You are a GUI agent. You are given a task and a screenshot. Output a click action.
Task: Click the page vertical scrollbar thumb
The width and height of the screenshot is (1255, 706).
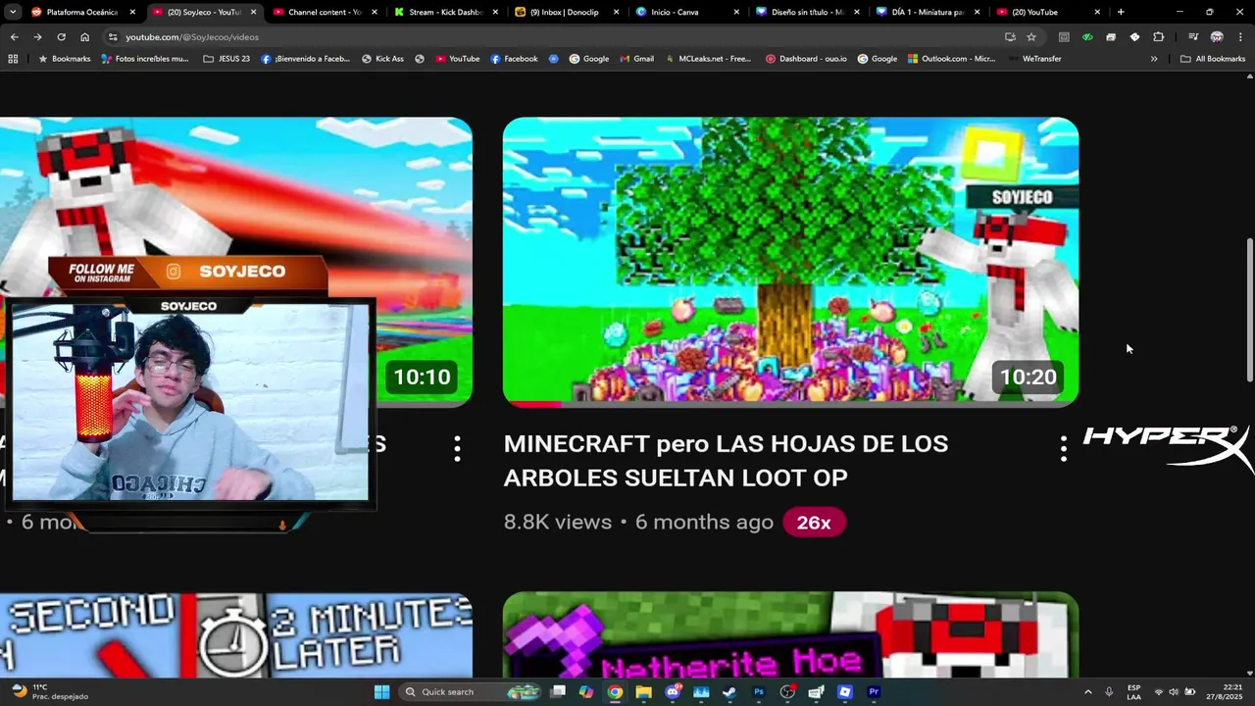[1249, 310]
